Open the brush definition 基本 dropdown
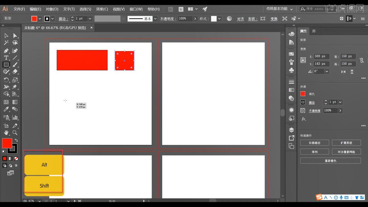This screenshot has height=207, width=368. (155, 19)
